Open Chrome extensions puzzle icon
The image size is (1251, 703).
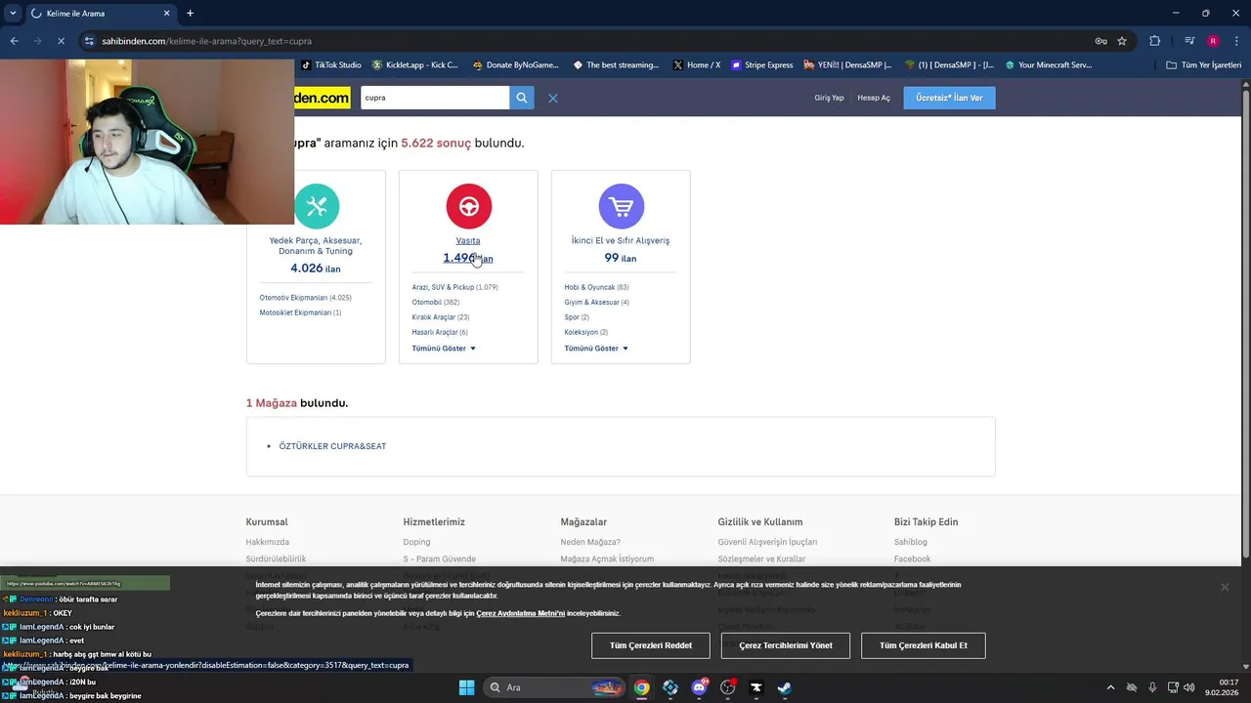(1154, 41)
